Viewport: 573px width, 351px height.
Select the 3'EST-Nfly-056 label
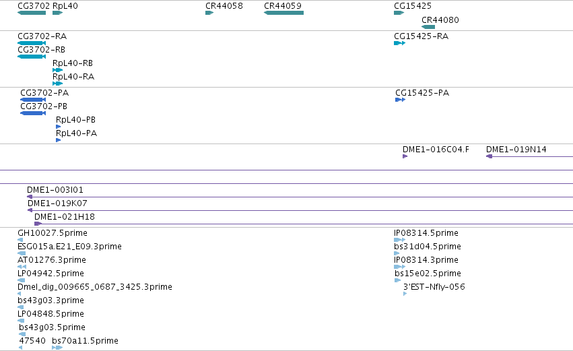coord(434,287)
